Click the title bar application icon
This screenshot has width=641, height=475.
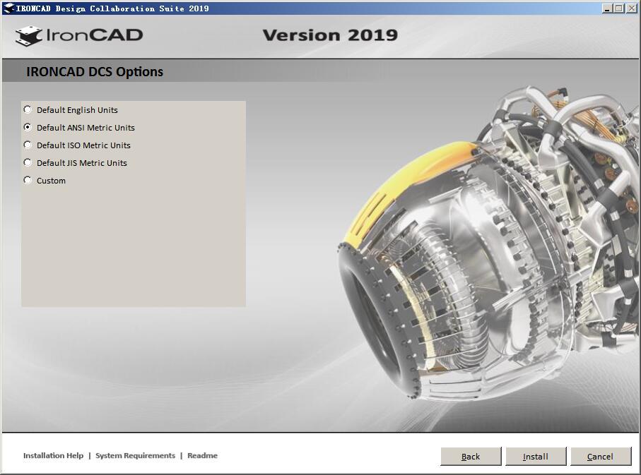[8, 8]
